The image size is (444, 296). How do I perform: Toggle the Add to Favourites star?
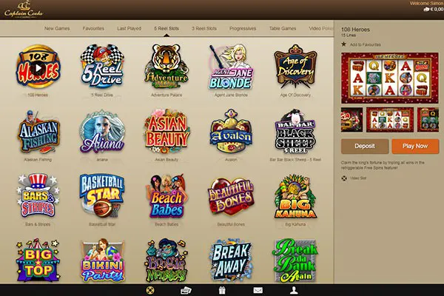344,44
